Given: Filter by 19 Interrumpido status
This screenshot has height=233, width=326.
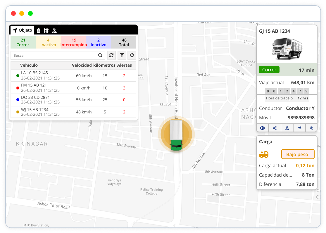Looking at the screenshot, I should pos(74,42).
